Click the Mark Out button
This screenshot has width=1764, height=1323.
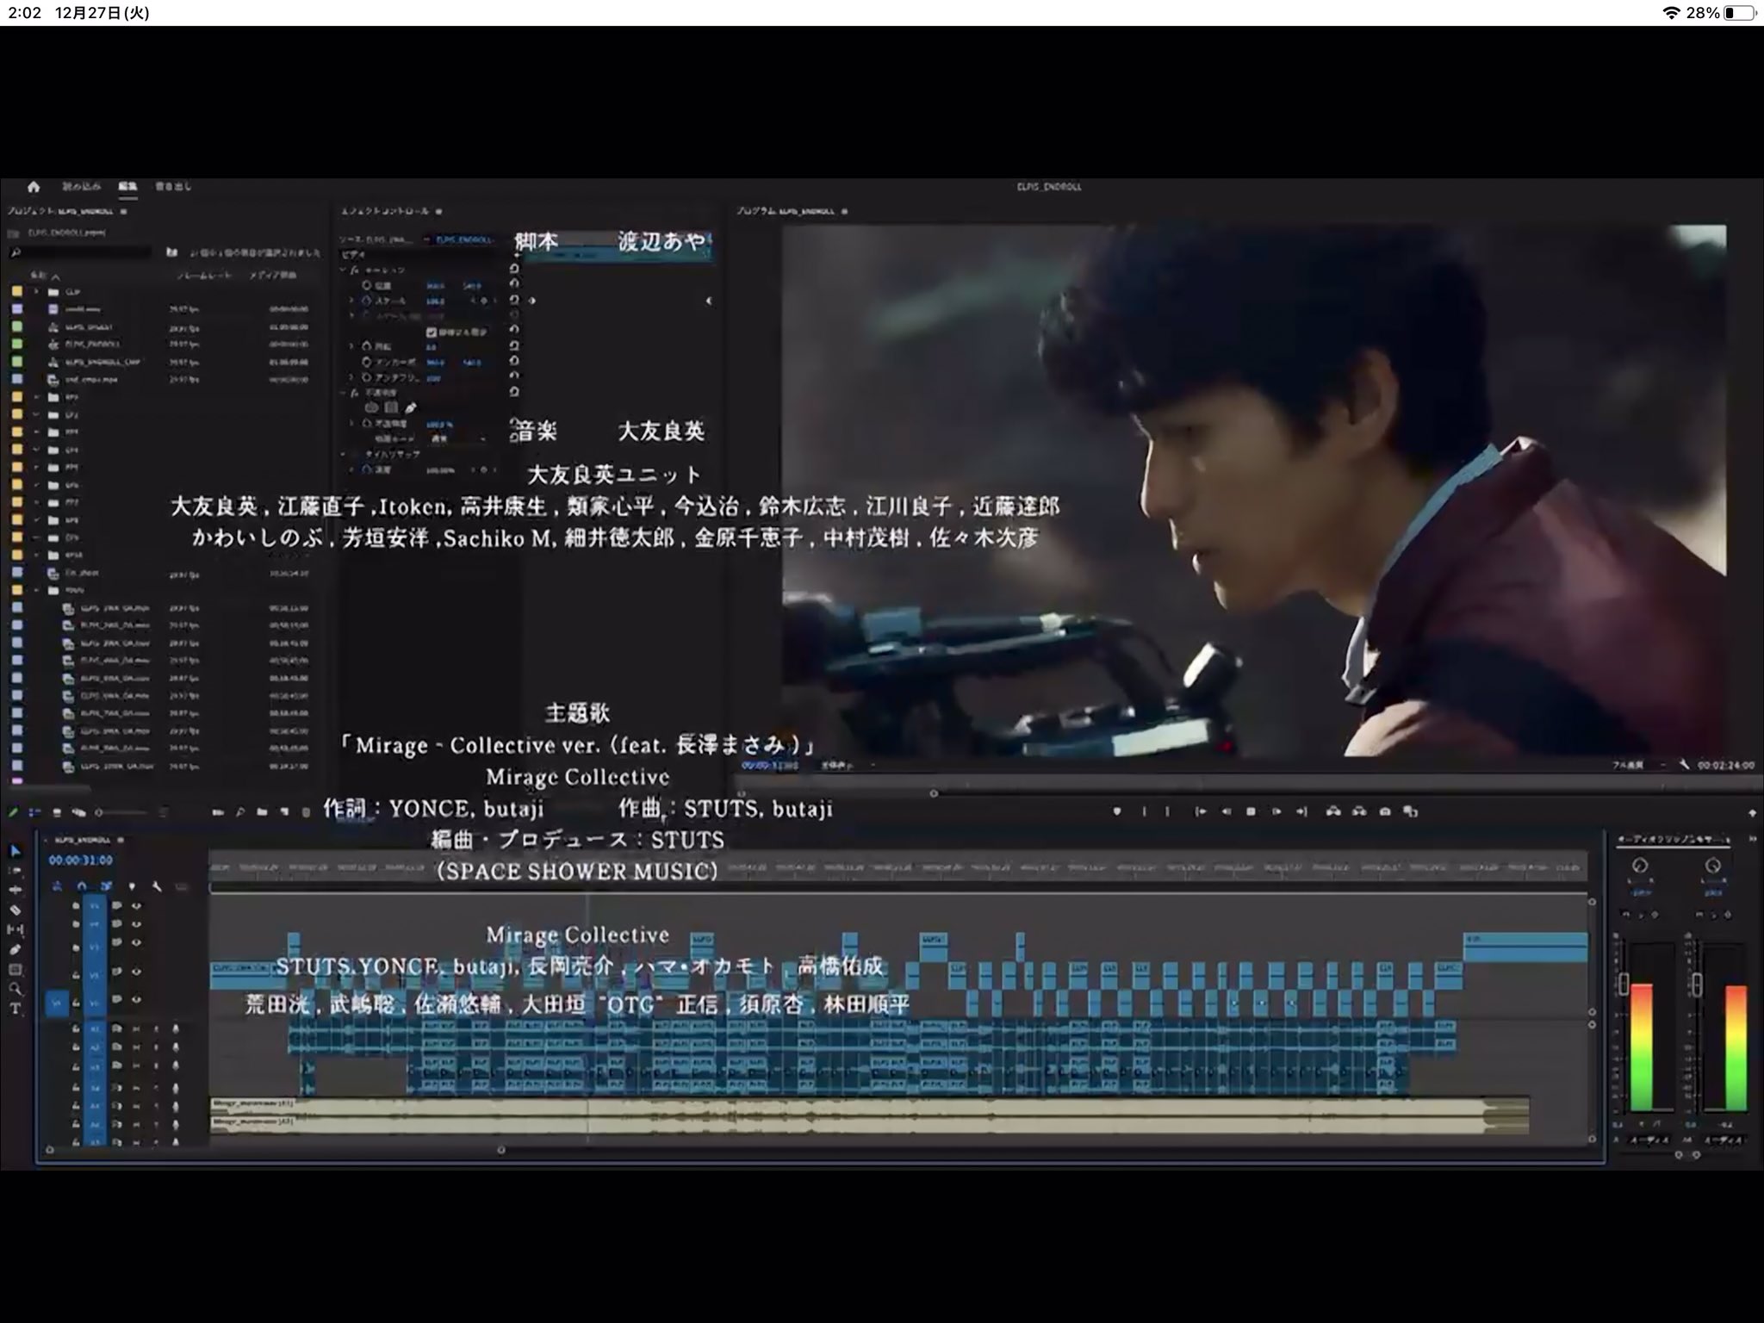point(1168,811)
